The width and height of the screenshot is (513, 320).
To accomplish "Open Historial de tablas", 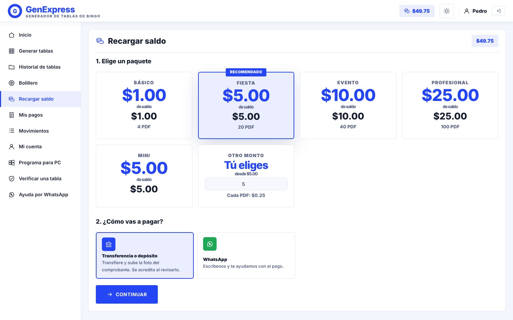I will coord(41,67).
